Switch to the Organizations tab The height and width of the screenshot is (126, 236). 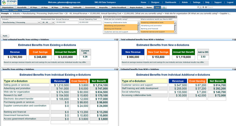click(x=8, y=7)
